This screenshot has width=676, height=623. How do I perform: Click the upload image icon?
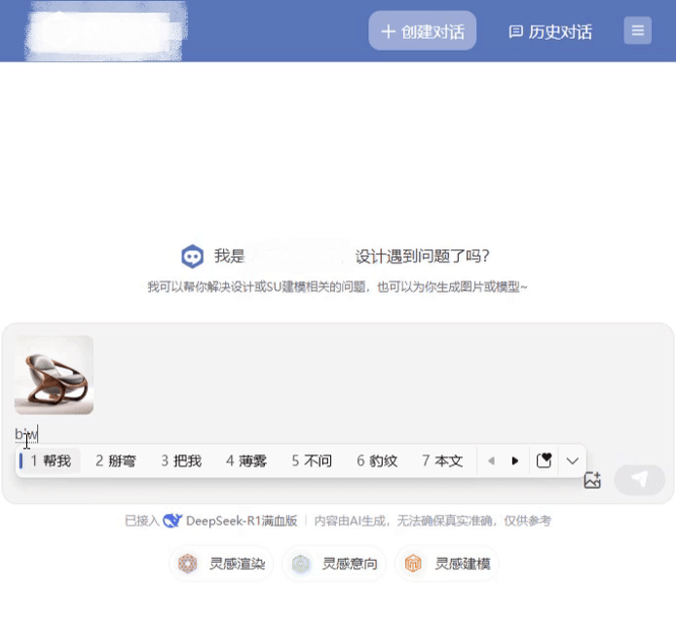[591, 480]
